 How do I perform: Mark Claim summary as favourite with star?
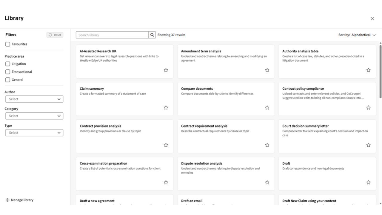(x=166, y=107)
